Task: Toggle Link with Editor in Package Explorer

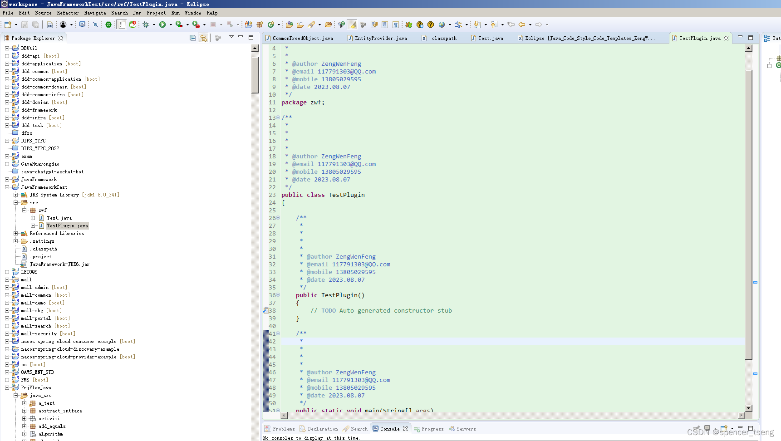Action: (203, 38)
